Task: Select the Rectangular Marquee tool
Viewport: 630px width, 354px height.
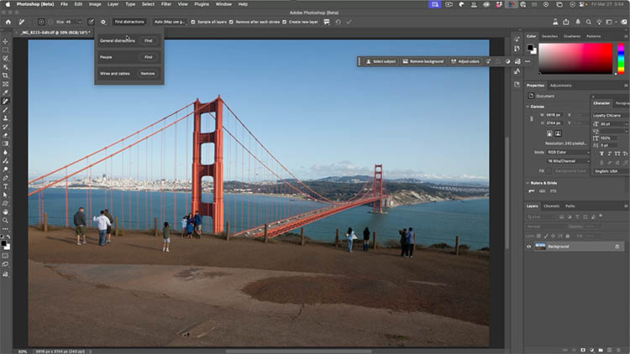Action: coord(5,49)
